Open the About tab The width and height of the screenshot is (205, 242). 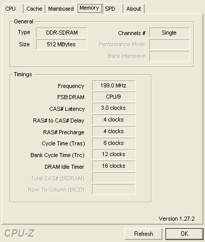(x=134, y=9)
